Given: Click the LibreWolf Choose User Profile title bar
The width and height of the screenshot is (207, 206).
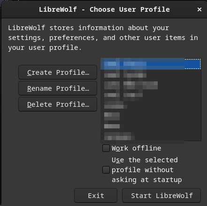Looking at the screenshot, I should [104, 9].
